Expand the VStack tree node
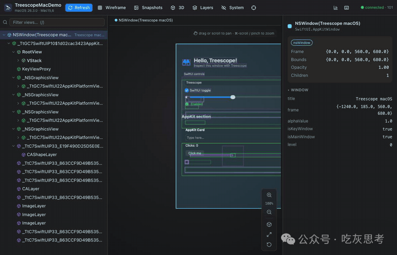 (18, 60)
